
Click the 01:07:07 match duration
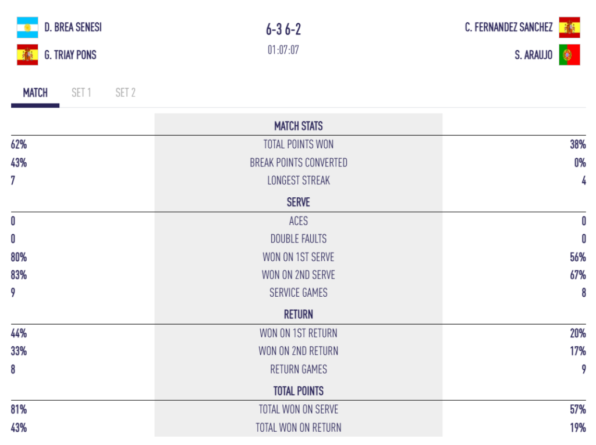coord(283,50)
